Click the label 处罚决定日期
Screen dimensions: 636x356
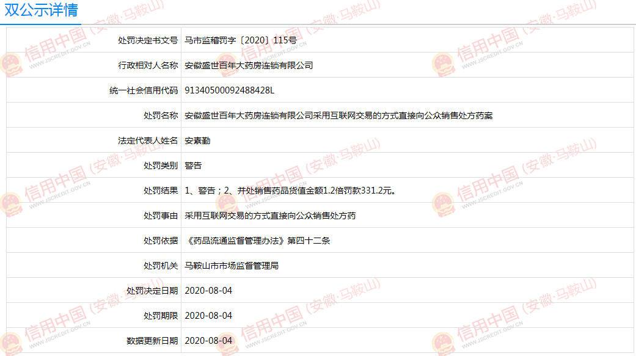coord(152,291)
